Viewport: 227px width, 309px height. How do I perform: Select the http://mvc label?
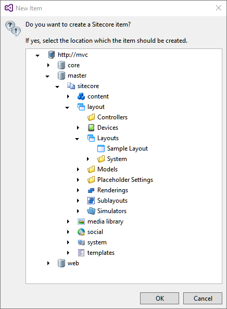pyautogui.click(x=73, y=55)
